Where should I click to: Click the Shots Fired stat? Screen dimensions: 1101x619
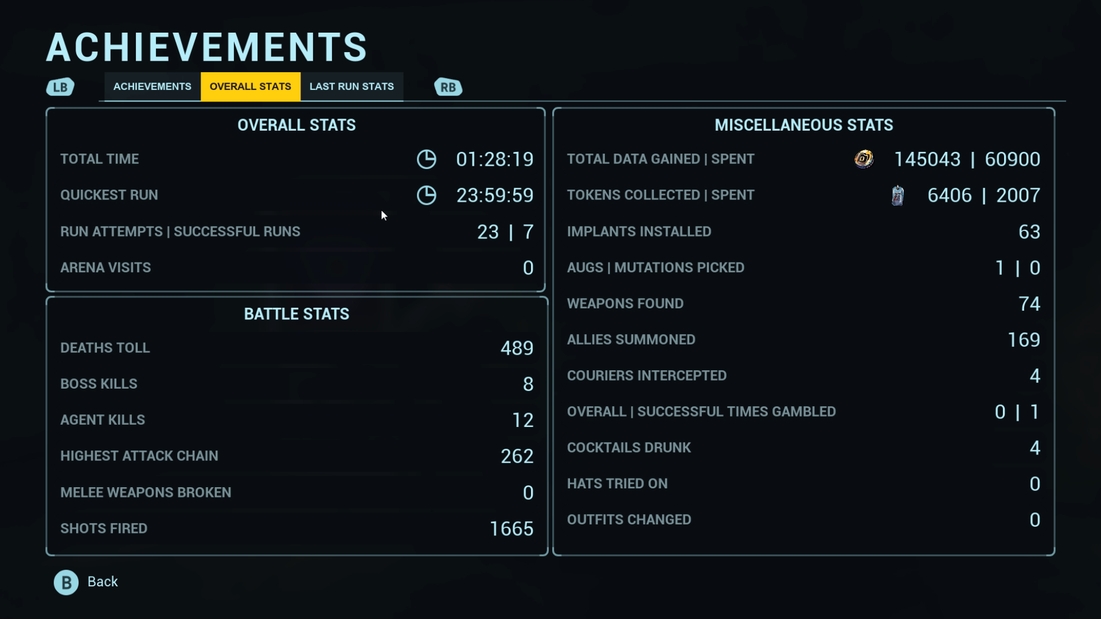pyautogui.click(x=296, y=528)
